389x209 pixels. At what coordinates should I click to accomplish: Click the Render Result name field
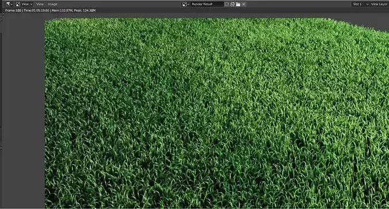(207, 4)
